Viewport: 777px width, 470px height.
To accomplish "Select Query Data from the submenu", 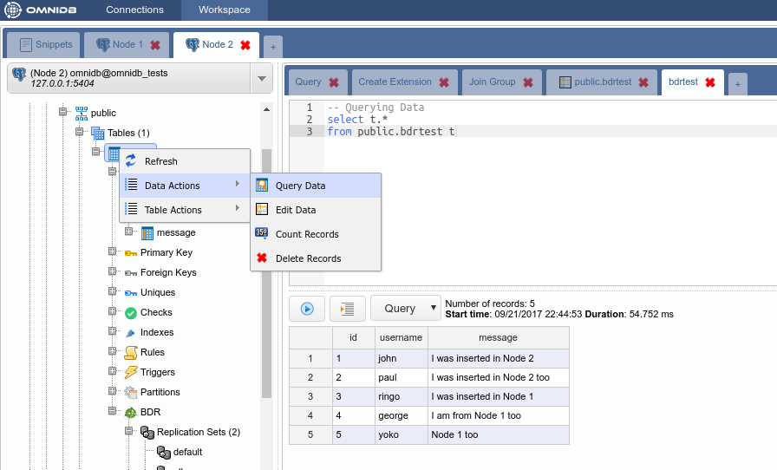I will 300,186.
